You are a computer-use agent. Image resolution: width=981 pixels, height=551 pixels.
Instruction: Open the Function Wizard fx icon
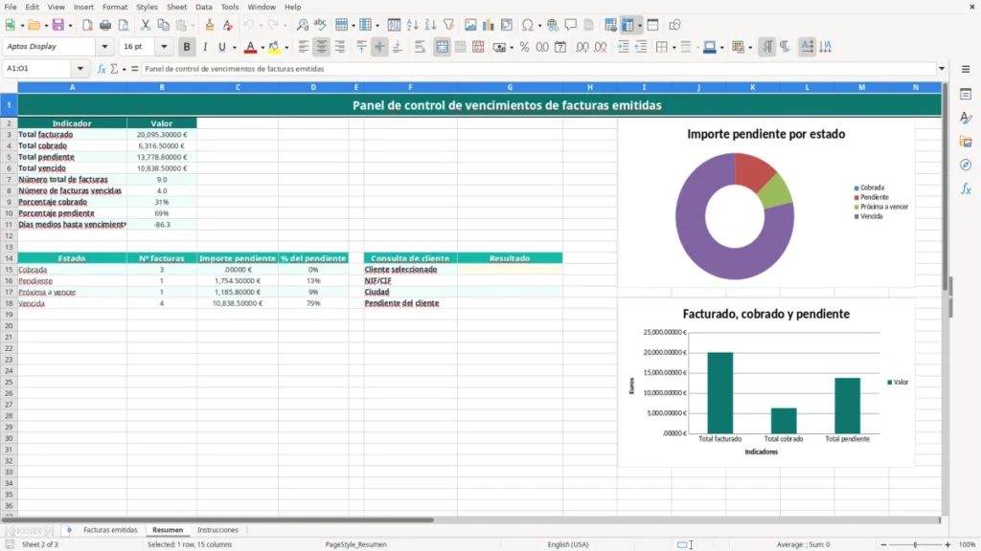pyautogui.click(x=102, y=69)
